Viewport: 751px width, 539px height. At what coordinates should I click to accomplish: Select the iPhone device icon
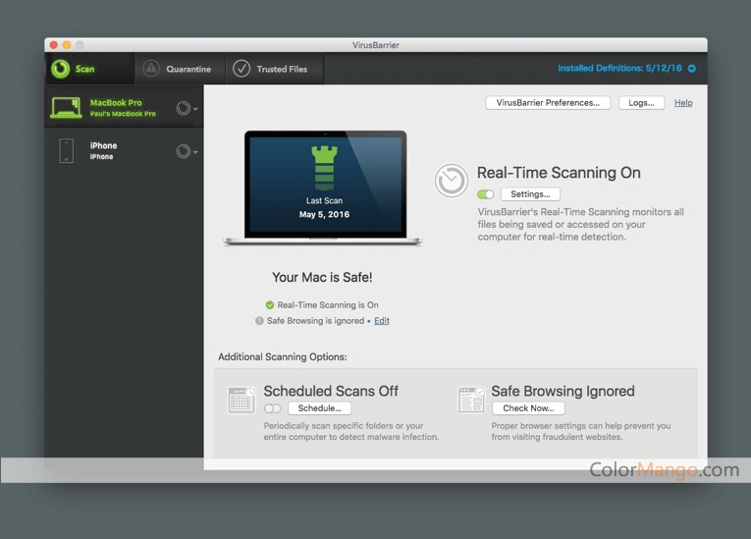point(66,150)
